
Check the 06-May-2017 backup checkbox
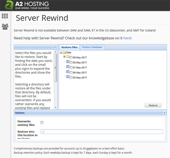coord(71,72)
